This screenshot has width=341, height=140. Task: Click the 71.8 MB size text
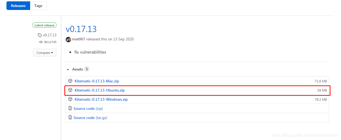pyautogui.click(x=321, y=81)
